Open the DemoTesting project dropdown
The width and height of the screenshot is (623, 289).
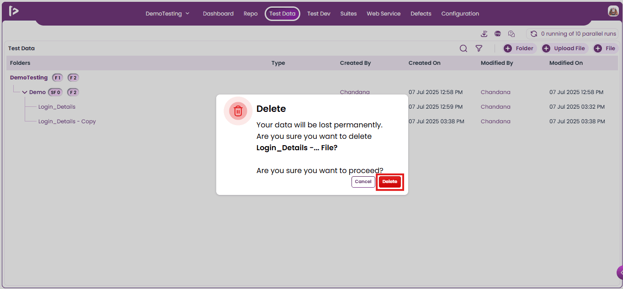click(167, 14)
